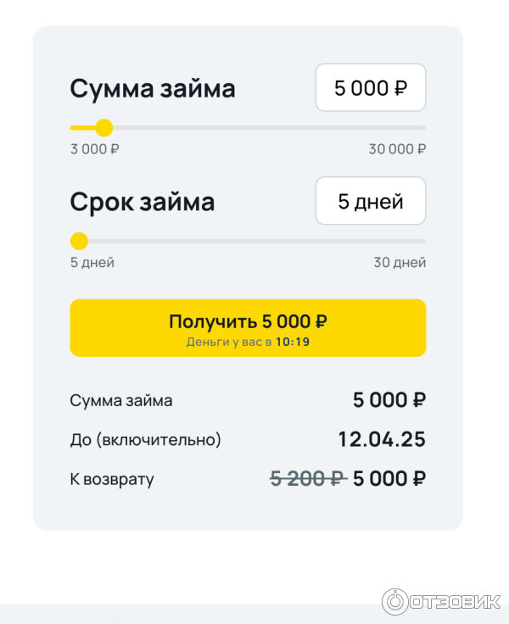Click the 5 дней minimum term label

(92, 263)
